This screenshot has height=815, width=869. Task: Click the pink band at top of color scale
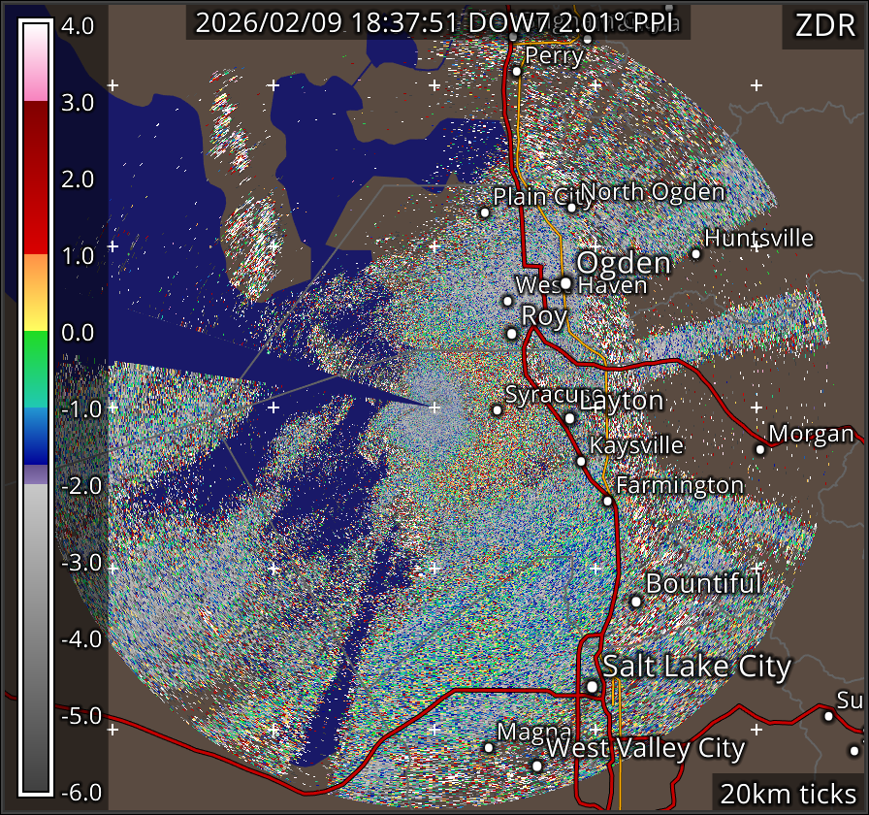[x=35, y=85]
